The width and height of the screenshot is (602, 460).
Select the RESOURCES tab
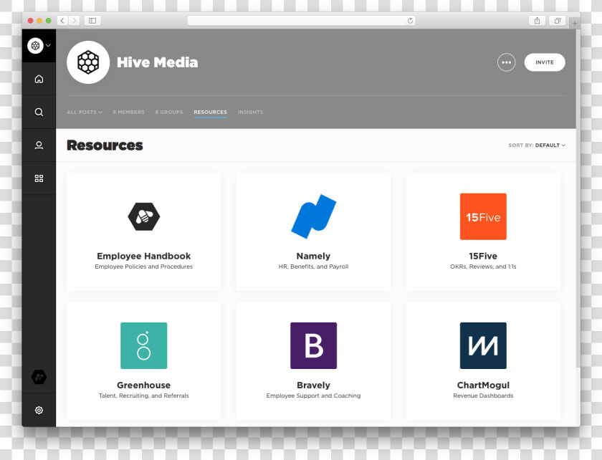click(211, 112)
